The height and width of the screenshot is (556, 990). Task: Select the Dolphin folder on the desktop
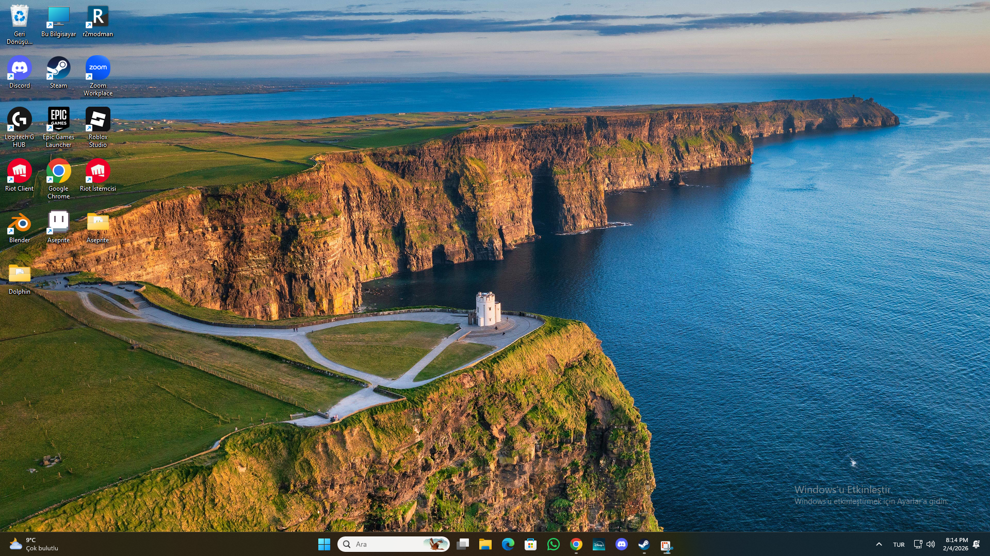coord(19,278)
